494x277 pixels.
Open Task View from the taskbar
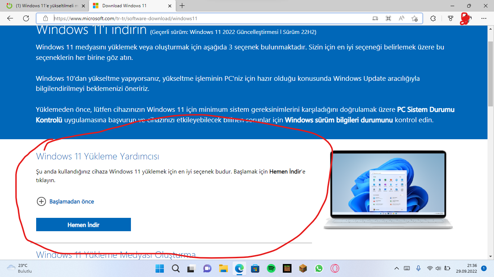point(191,268)
